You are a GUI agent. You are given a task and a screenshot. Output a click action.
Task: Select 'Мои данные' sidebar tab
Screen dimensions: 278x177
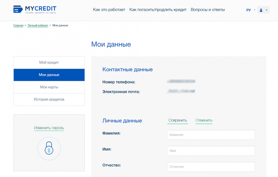click(x=49, y=75)
